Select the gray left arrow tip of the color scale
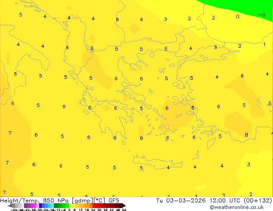 9,206
